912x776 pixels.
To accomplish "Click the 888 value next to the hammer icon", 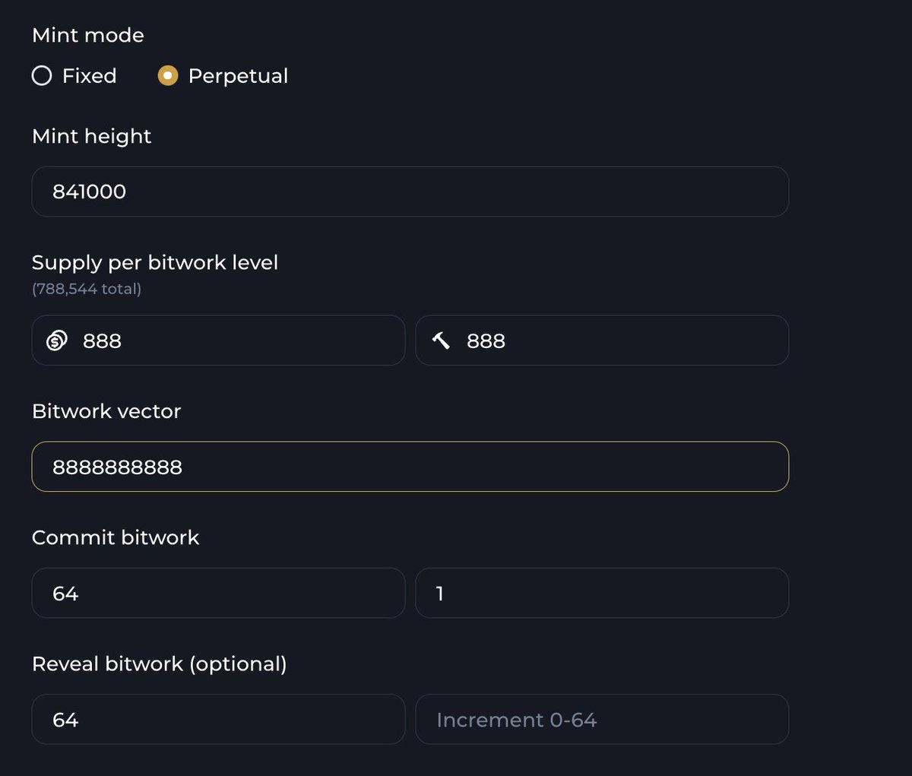I will pos(486,341).
